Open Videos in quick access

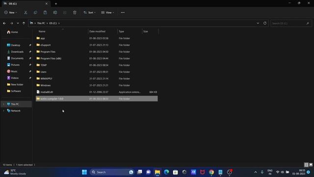(x=15, y=78)
